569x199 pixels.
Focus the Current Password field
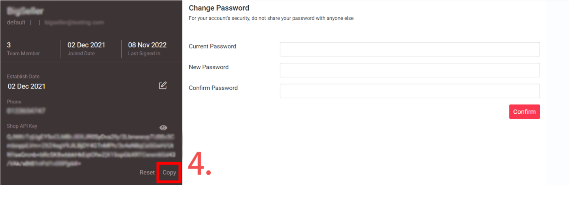click(410, 49)
